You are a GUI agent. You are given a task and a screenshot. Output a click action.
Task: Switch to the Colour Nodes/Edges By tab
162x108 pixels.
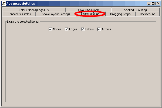(34, 10)
